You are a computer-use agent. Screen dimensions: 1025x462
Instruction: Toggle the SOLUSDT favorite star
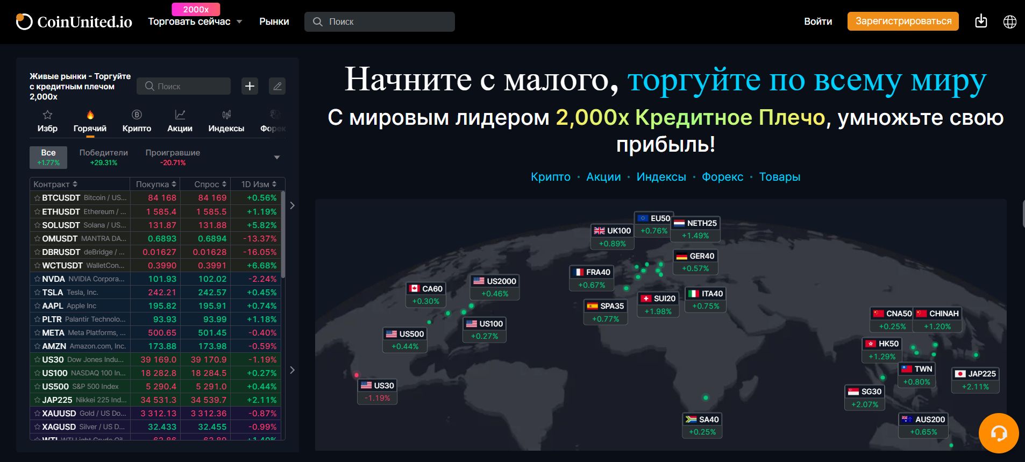(x=37, y=225)
